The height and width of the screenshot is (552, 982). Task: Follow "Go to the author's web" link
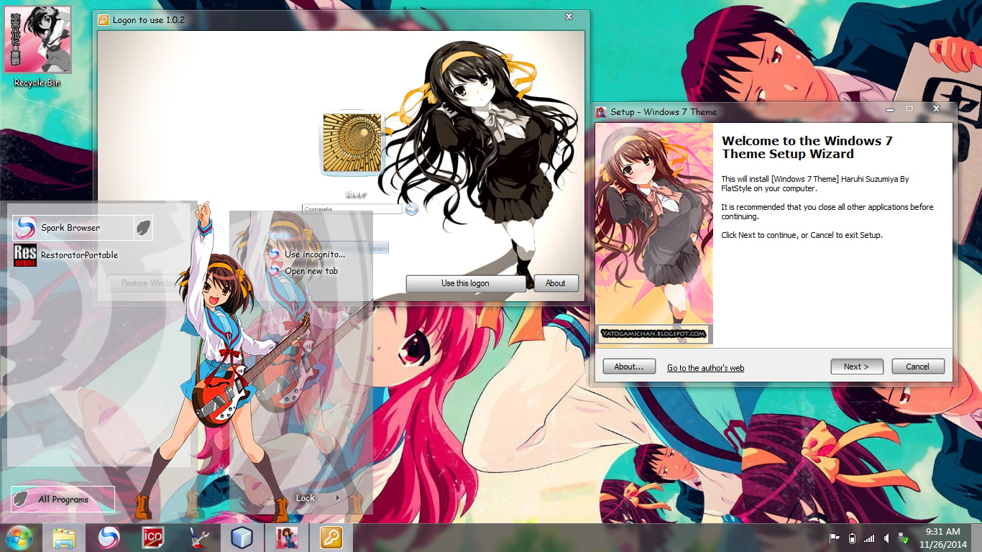pyautogui.click(x=705, y=368)
